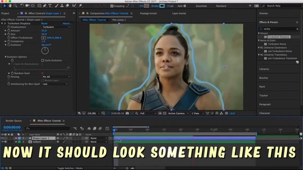Select the Eraser tool

point(67,6)
